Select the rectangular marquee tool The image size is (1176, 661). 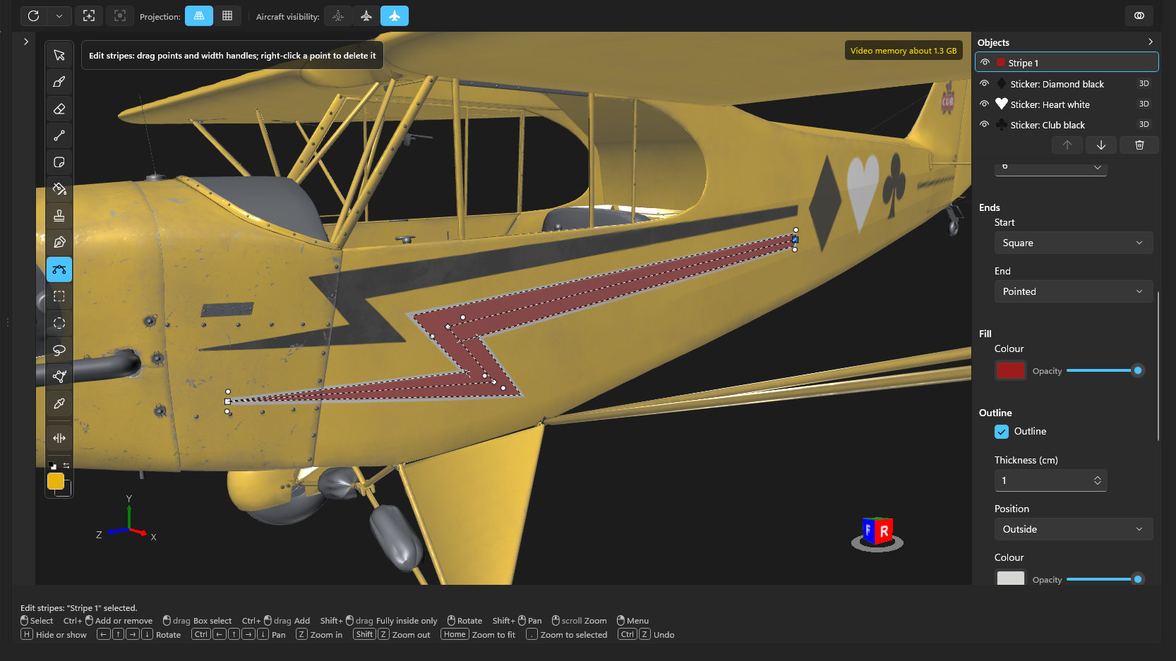tap(59, 296)
